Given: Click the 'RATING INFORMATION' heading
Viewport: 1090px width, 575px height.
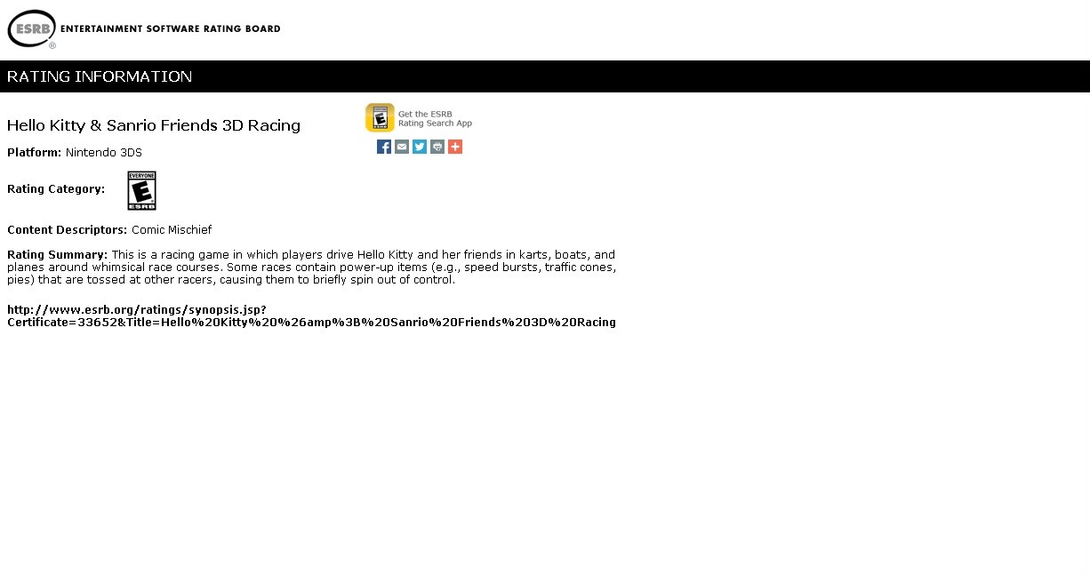Looking at the screenshot, I should pyautogui.click(x=100, y=76).
